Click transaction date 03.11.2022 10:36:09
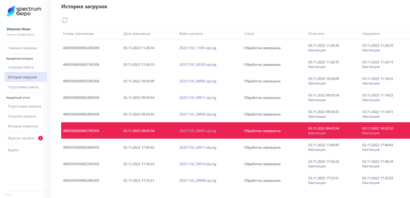This screenshot has width=410, height=198. click(x=139, y=81)
